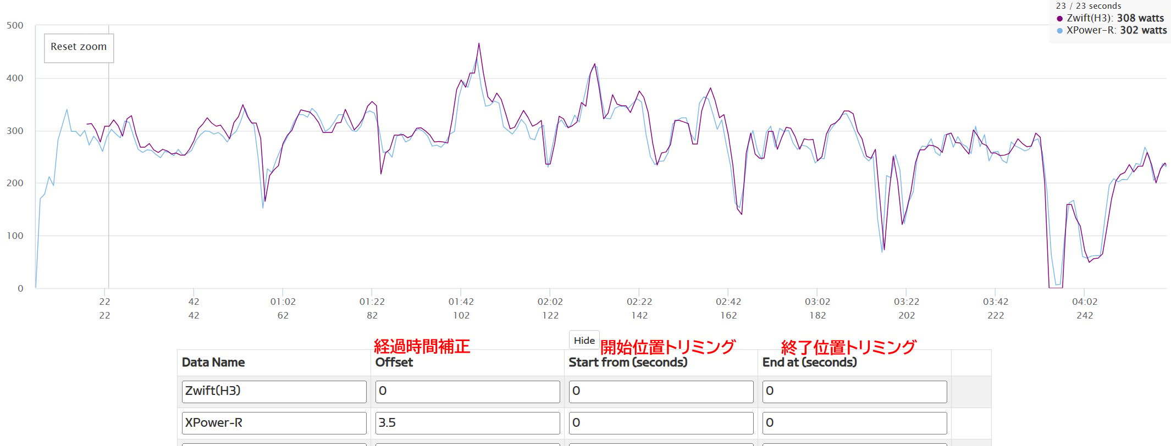Edit the XPower-R data name field

pyautogui.click(x=274, y=423)
